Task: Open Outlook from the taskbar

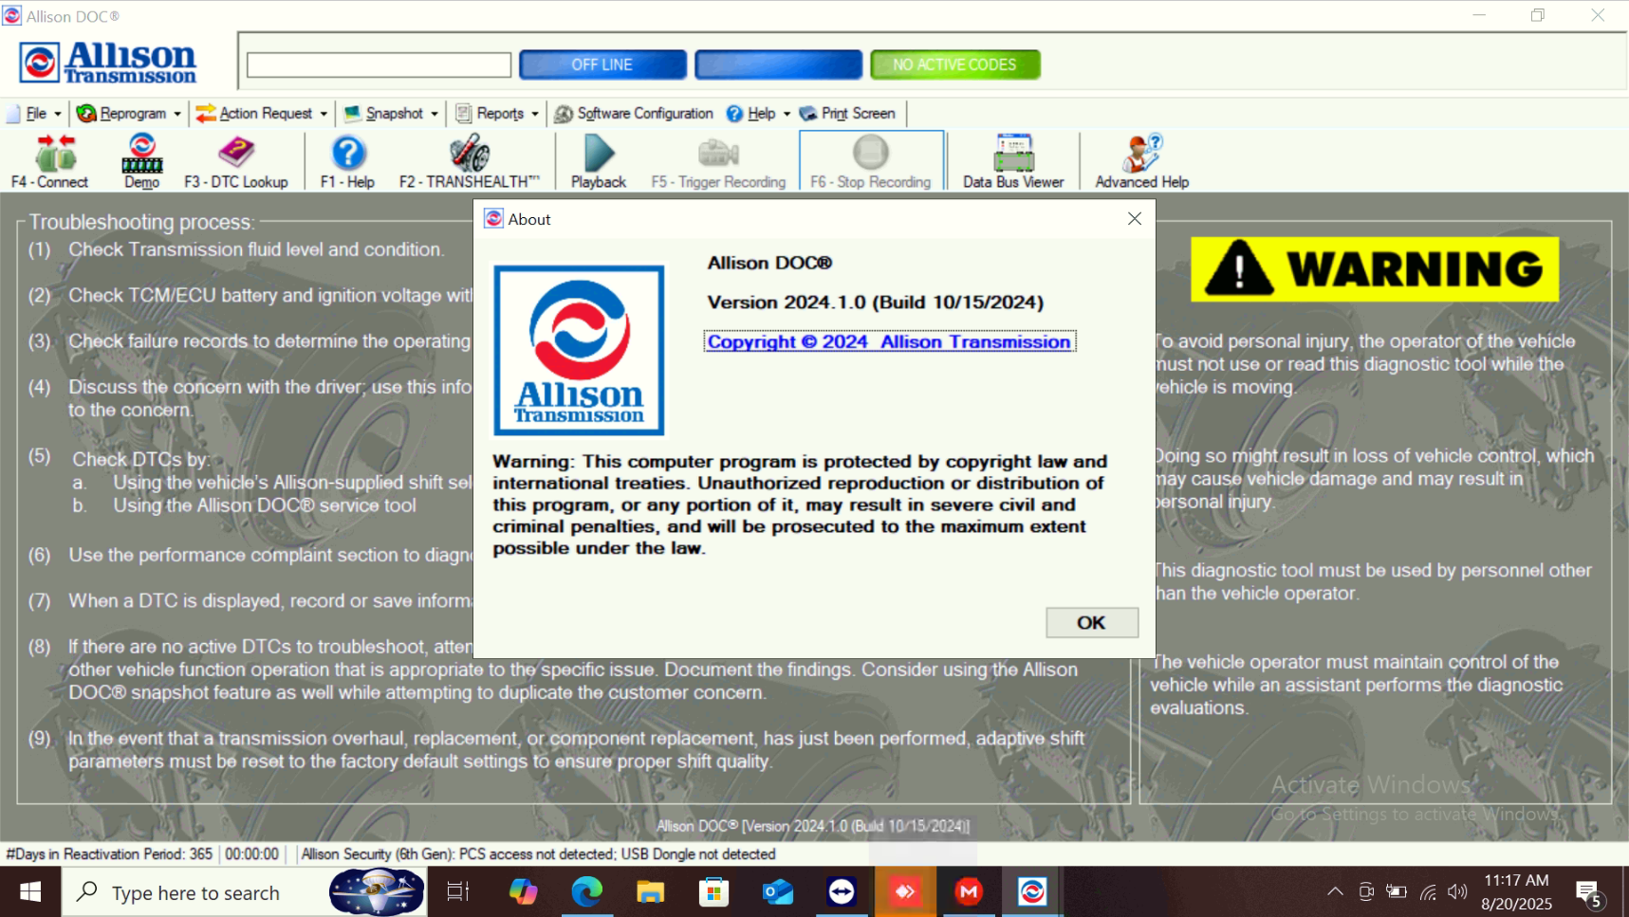Action: [777, 891]
